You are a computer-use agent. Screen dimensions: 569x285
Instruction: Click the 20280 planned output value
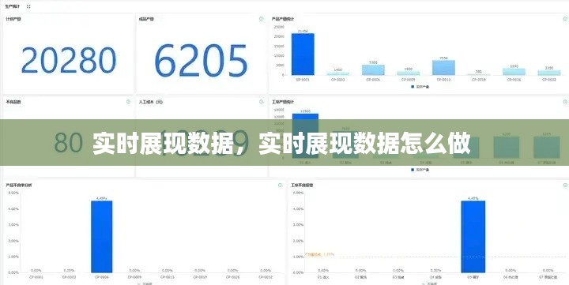point(69,60)
